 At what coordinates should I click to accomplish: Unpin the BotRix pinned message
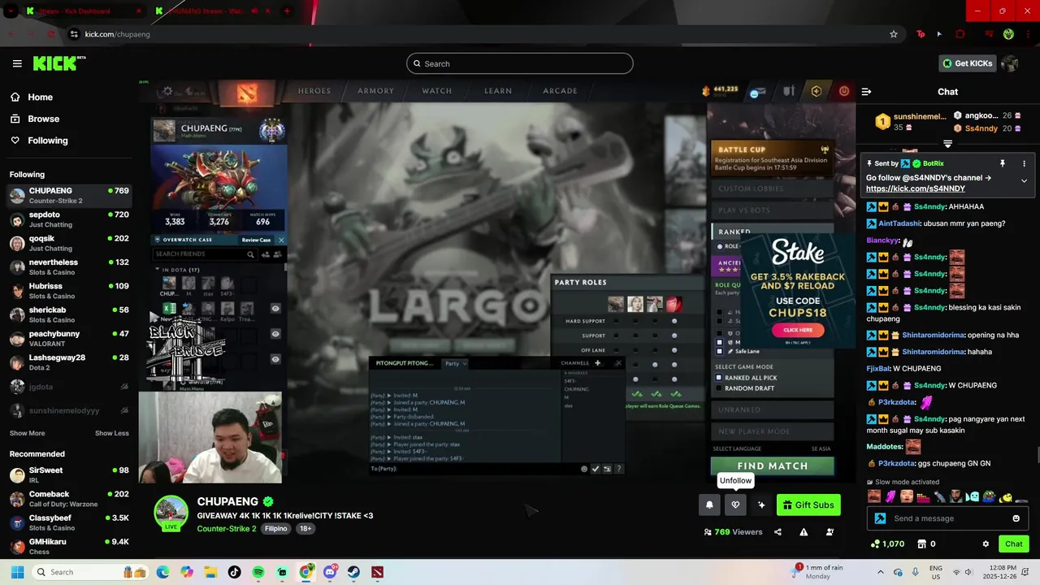(x=1003, y=163)
